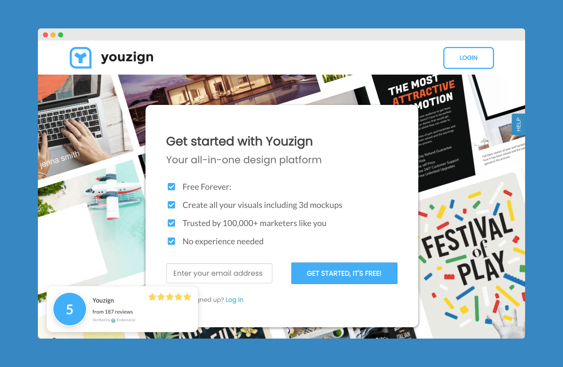Open the HELP side tab
Image resolution: width=563 pixels, height=367 pixels.
click(x=518, y=124)
